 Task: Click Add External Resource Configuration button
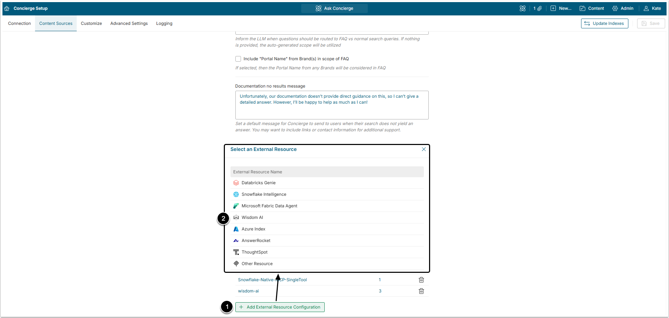280,307
